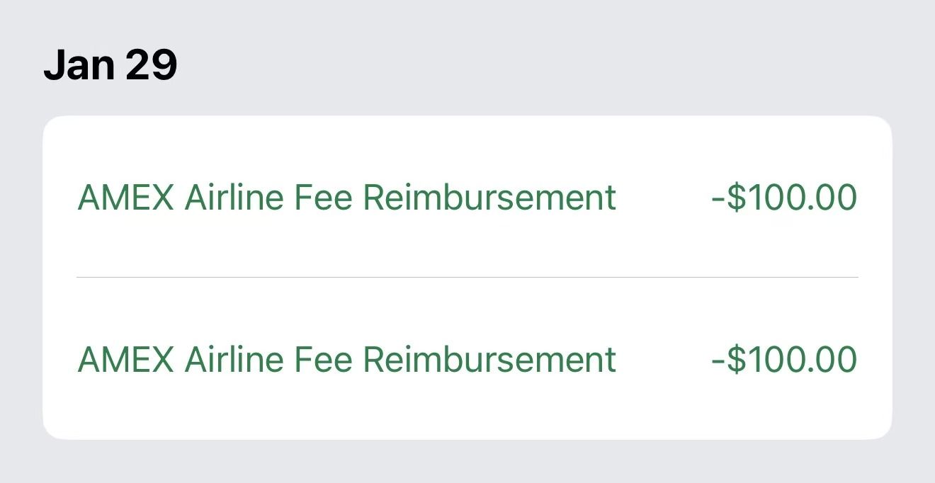The height and width of the screenshot is (483, 935).
Task: Tap the word Airline in the upper transaction
Action: click(233, 197)
